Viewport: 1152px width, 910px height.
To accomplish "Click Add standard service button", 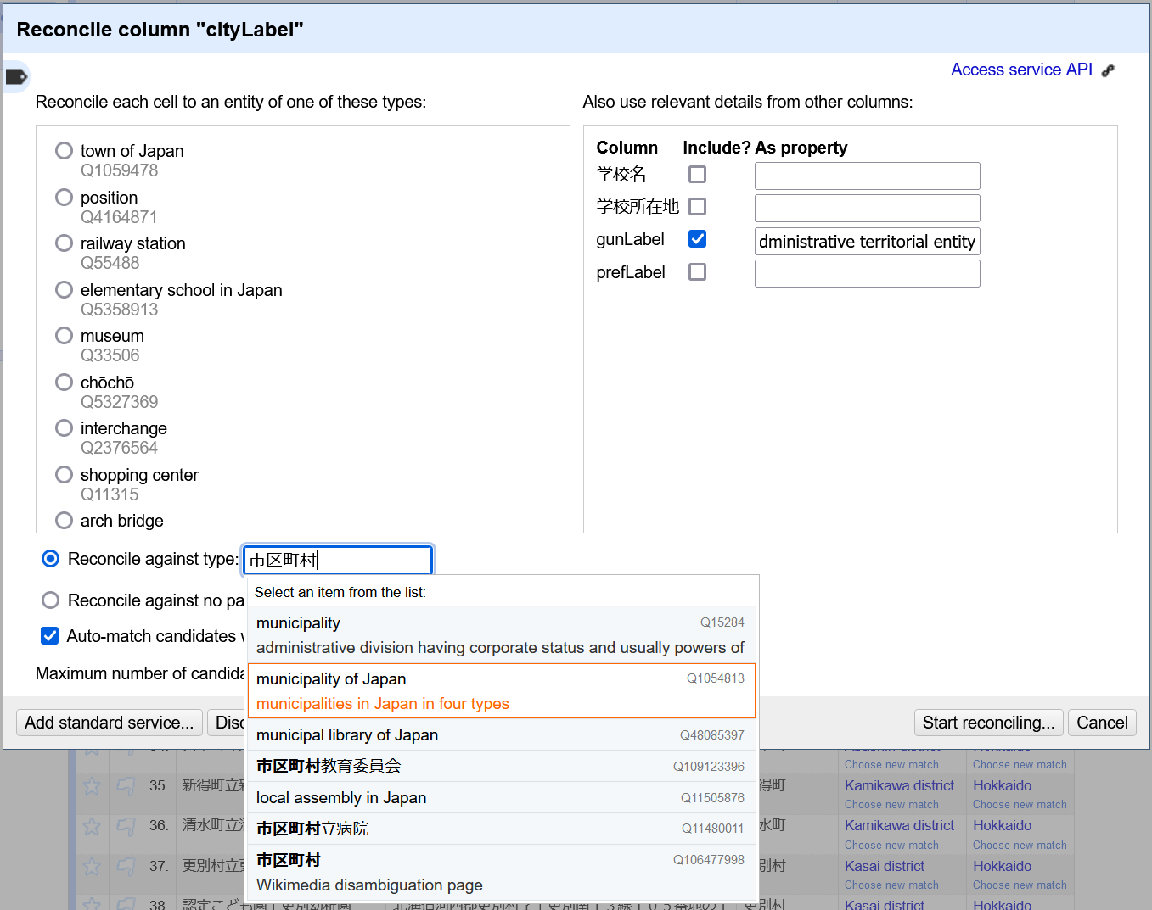I will coord(110,723).
